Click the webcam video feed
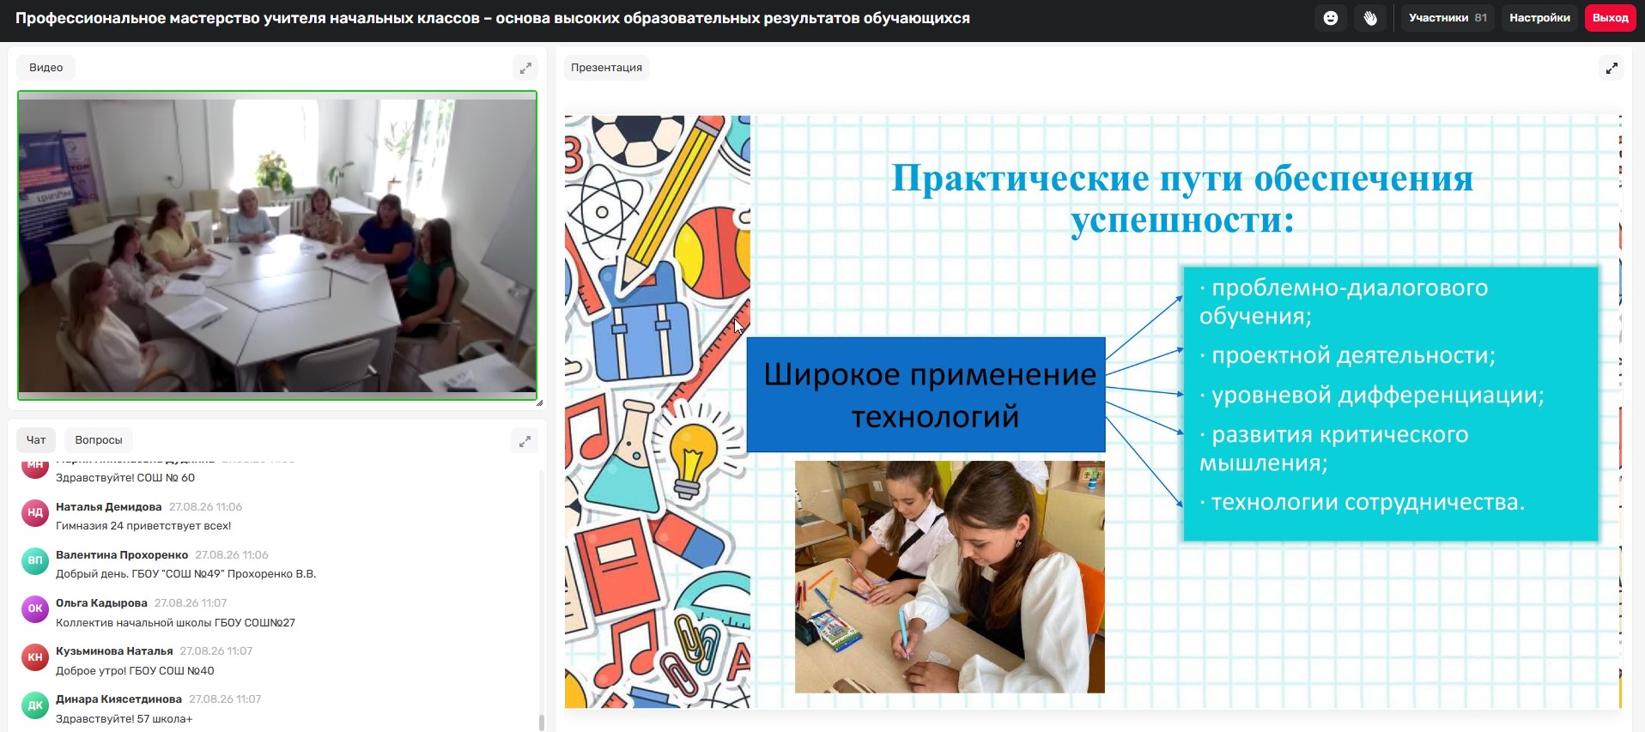This screenshot has width=1645, height=732. coord(277,245)
